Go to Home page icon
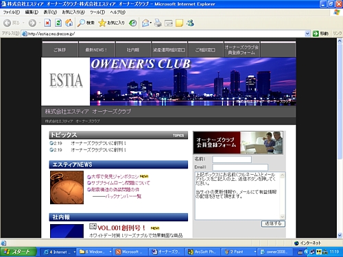343x257 pixels. pos(69,23)
